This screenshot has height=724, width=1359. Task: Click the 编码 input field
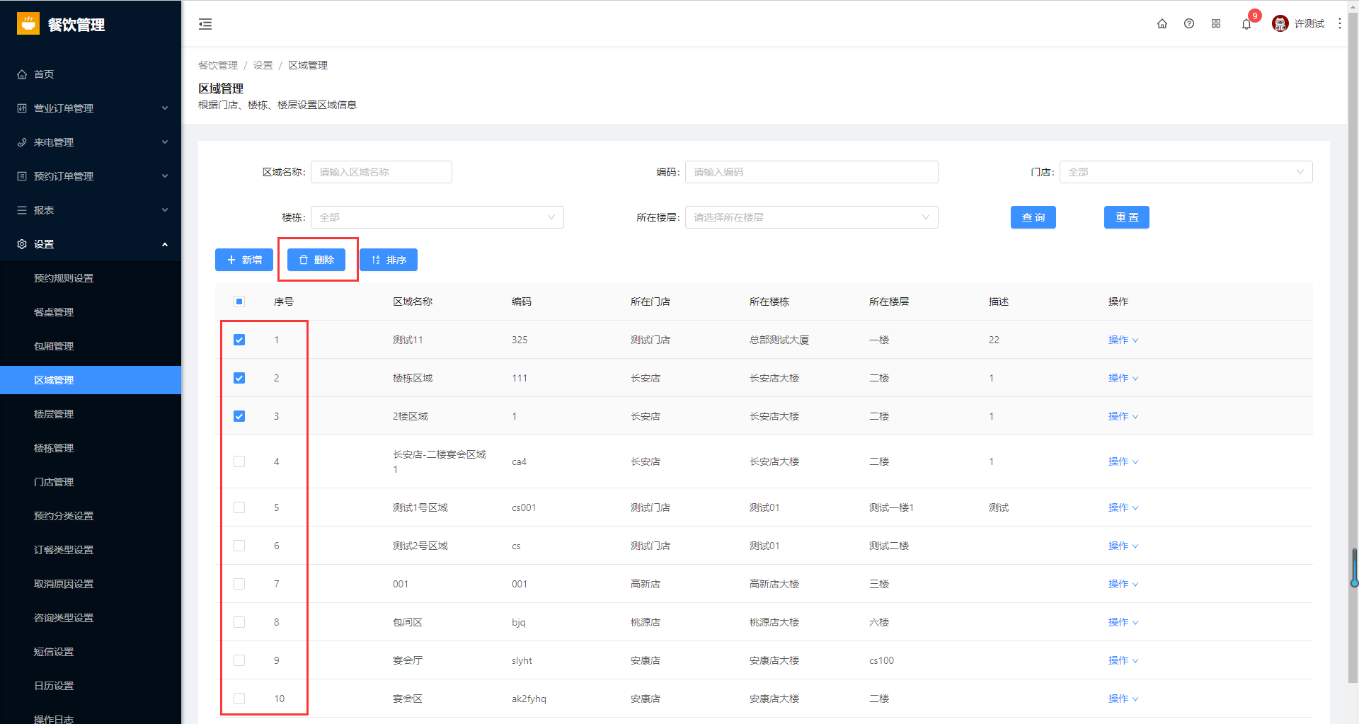pyautogui.click(x=811, y=172)
